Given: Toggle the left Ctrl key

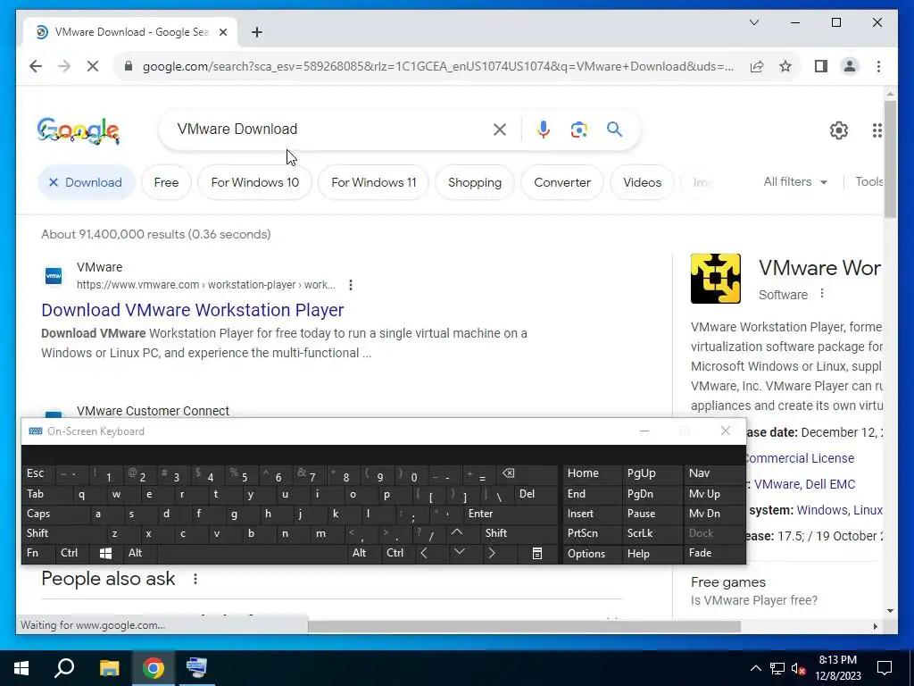Looking at the screenshot, I should pos(72,553).
